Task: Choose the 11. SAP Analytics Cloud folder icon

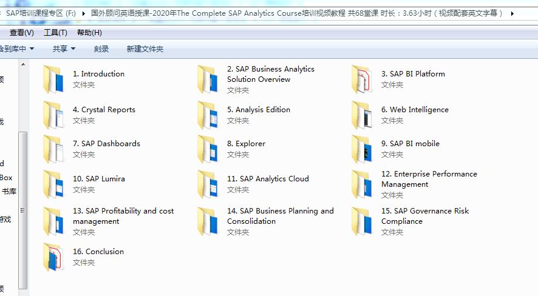Action: click(x=208, y=184)
